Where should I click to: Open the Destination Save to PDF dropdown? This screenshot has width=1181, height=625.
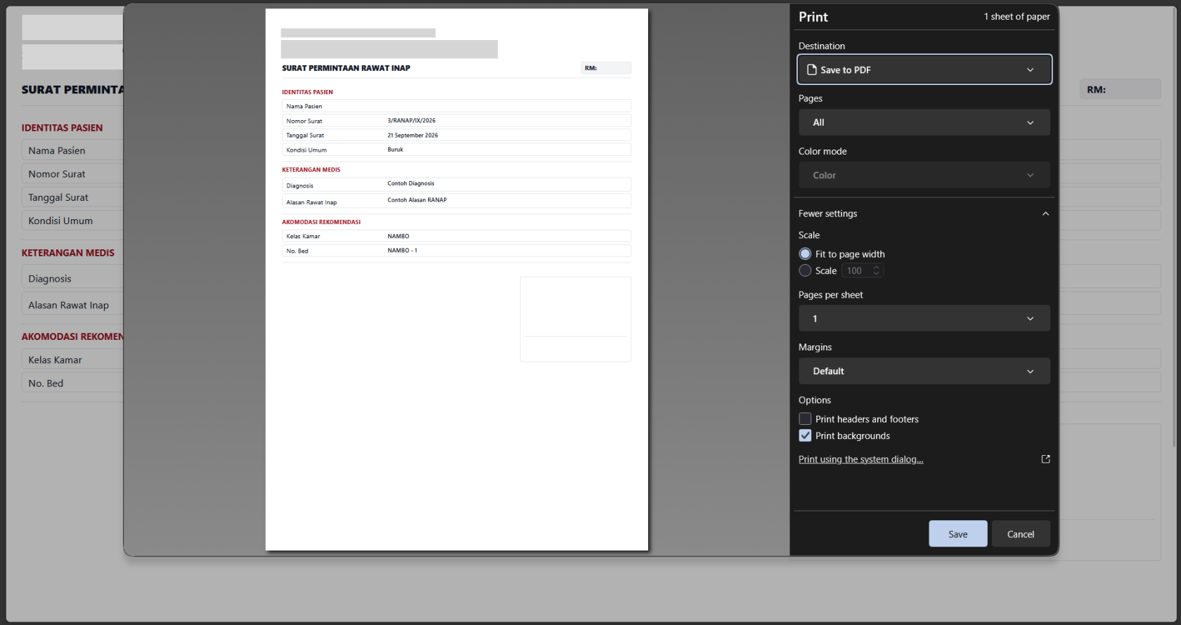click(924, 70)
